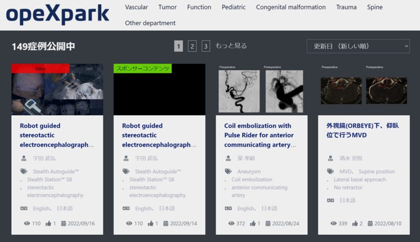This screenshot has height=242, width=420.
Task: Click the opeXpark logo
Action: [x=57, y=15]
